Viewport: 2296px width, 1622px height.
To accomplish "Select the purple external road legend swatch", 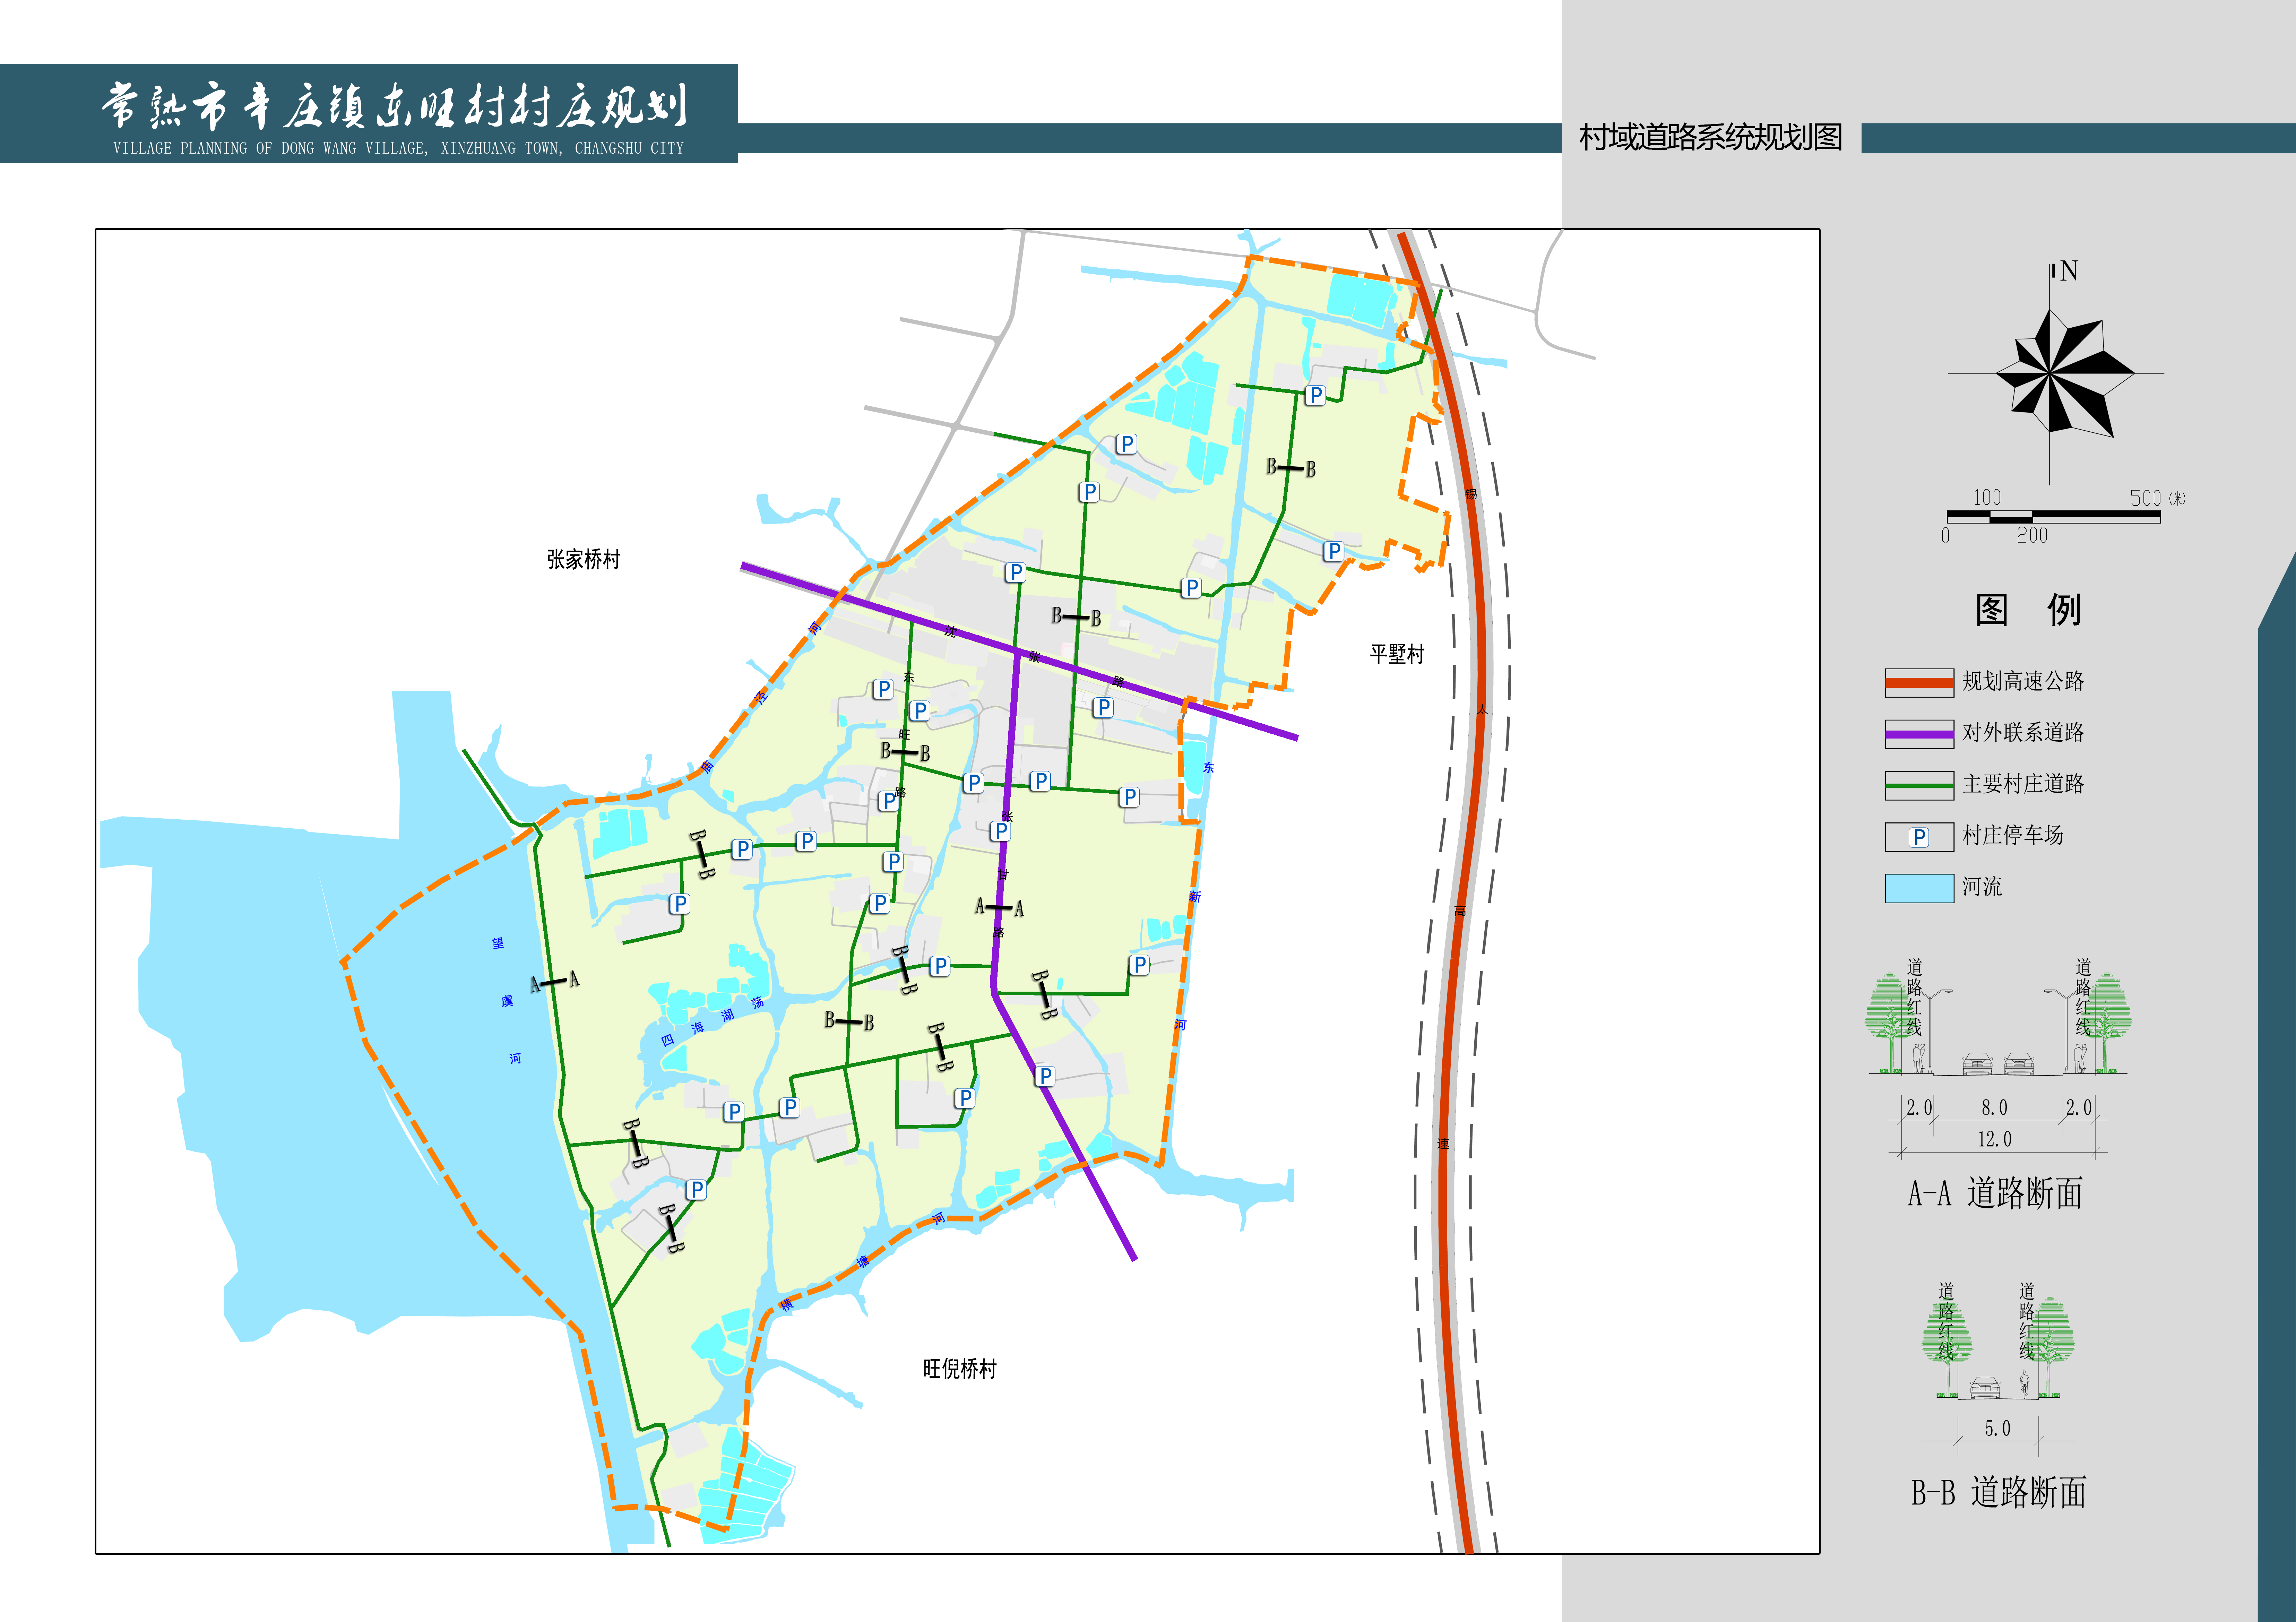I will pyautogui.click(x=1919, y=734).
